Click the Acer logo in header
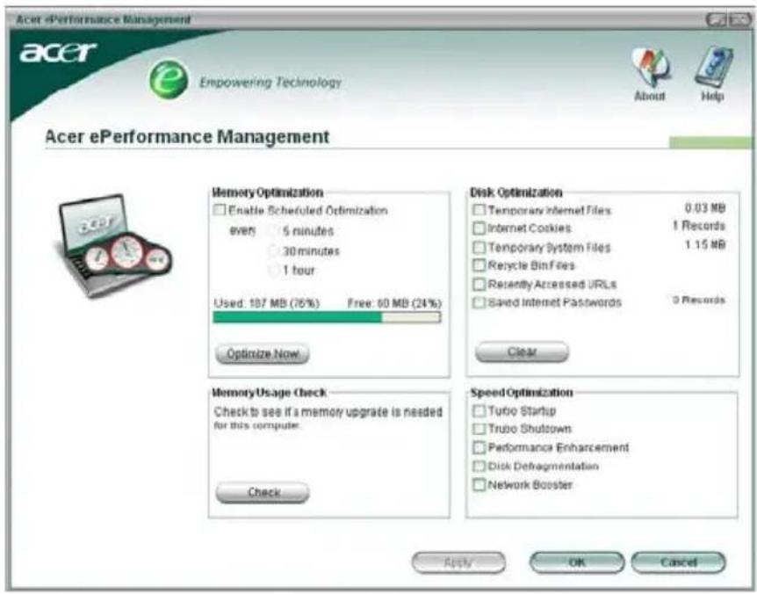The width and height of the screenshot is (757, 594). 58,52
